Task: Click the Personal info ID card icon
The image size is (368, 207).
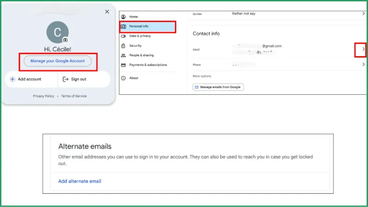Action: tap(123, 27)
